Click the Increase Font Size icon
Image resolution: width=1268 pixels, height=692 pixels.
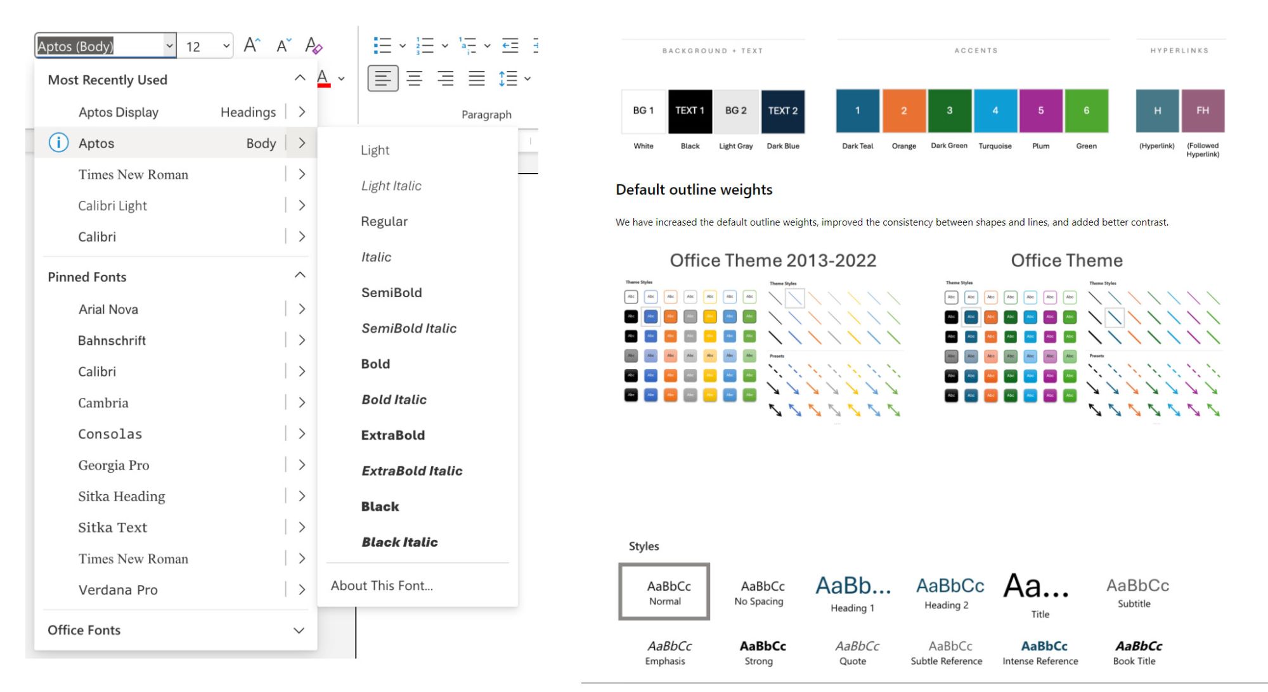pyautogui.click(x=252, y=45)
